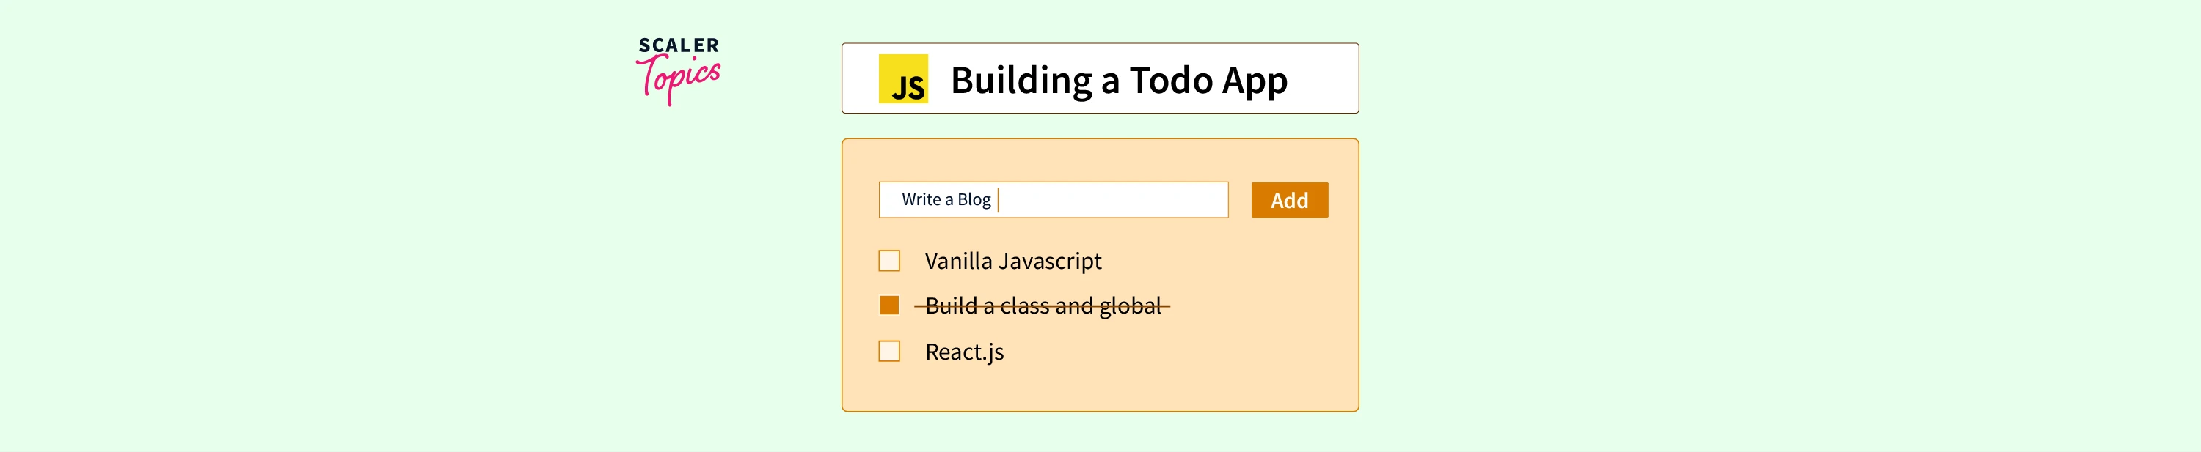Click the SCALER wordmark text
2201x452 pixels.
click(679, 45)
